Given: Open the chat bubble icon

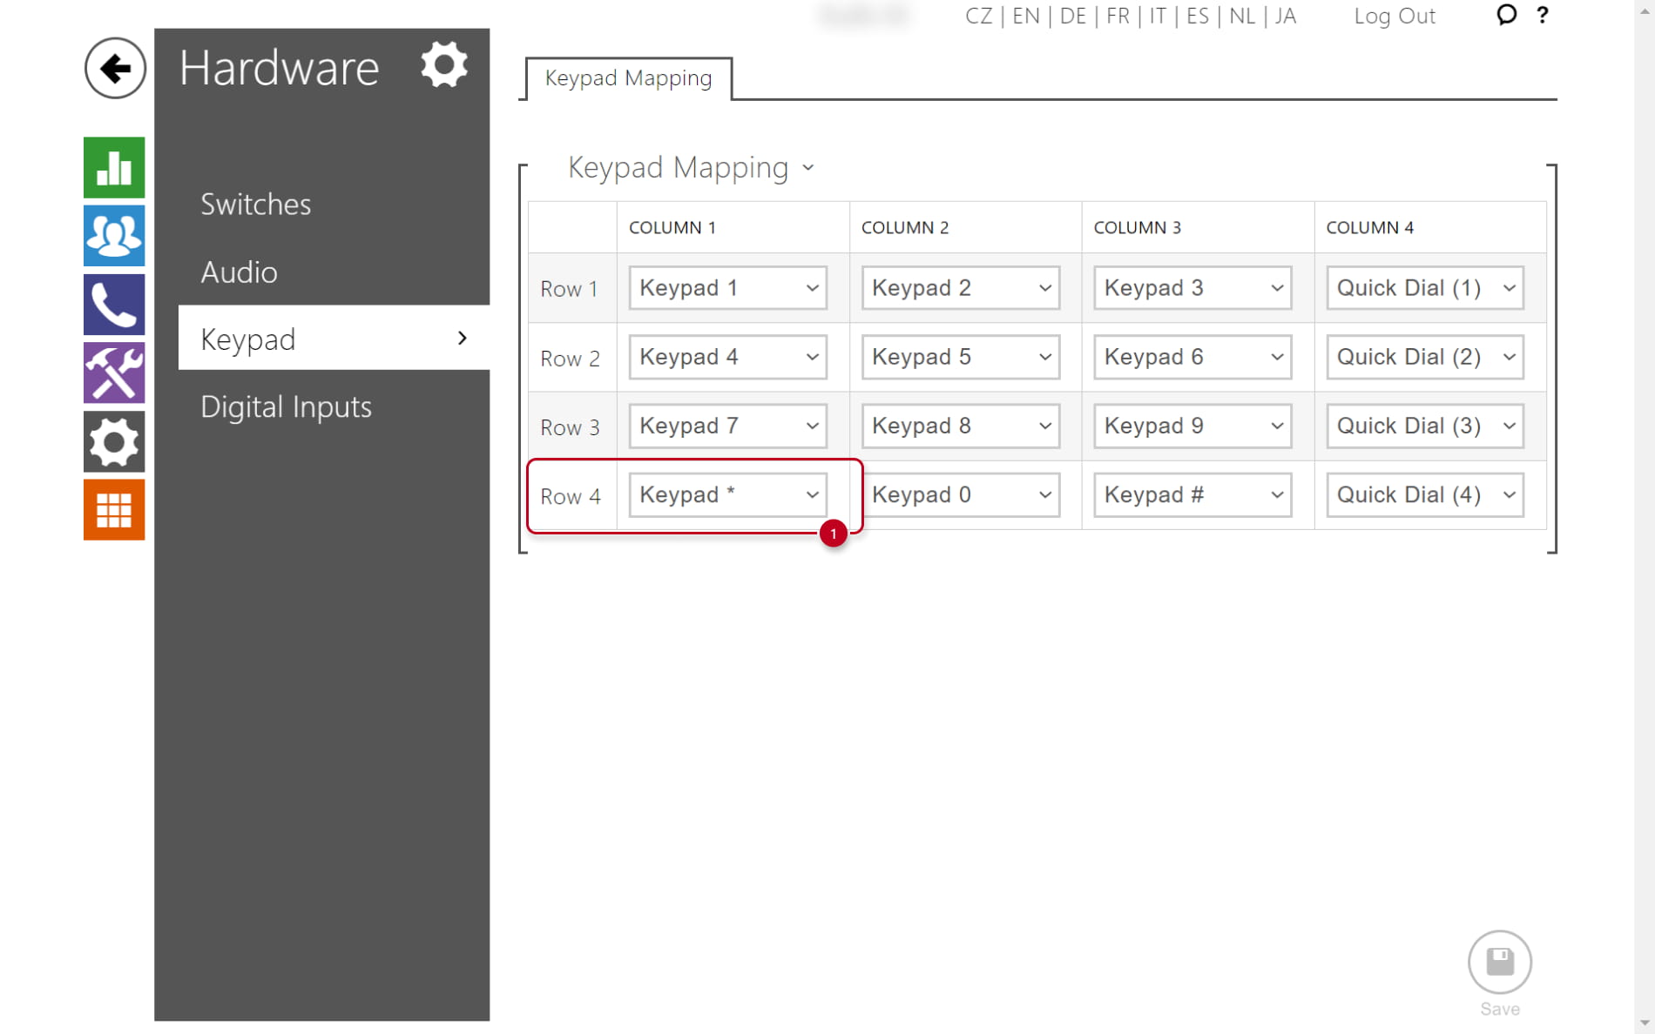Looking at the screenshot, I should tap(1506, 15).
